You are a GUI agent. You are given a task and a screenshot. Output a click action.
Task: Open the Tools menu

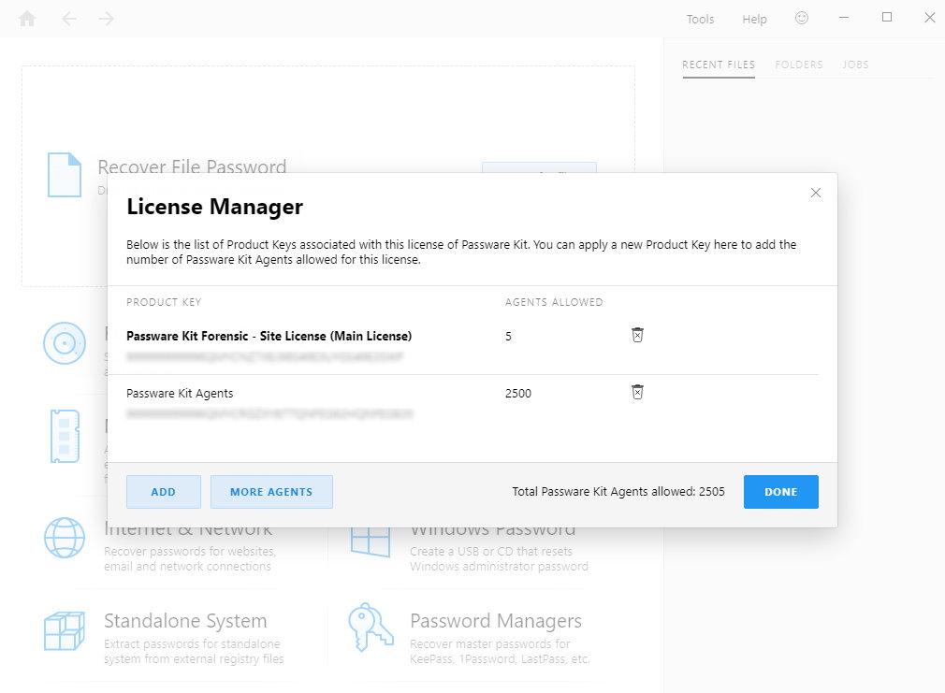[x=700, y=20]
